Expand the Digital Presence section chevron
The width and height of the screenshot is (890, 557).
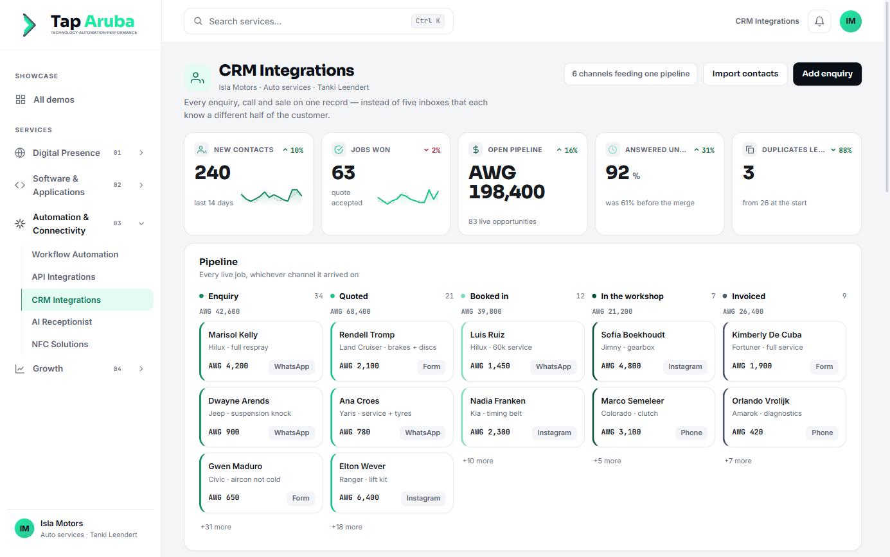click(141, 153)
